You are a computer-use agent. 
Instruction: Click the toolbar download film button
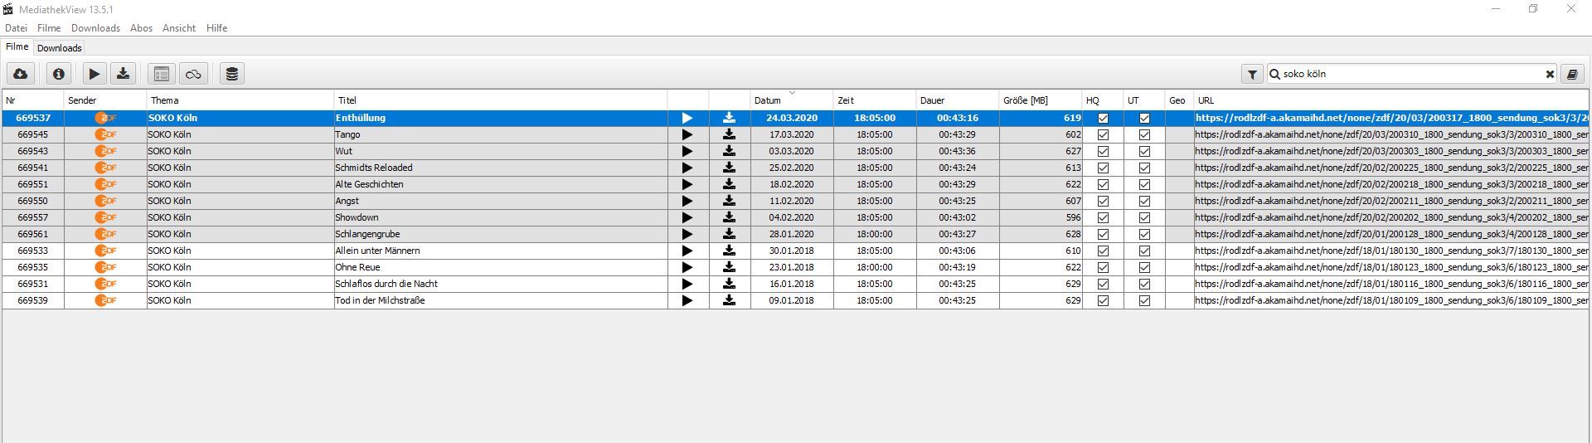[x=124, y=74]
